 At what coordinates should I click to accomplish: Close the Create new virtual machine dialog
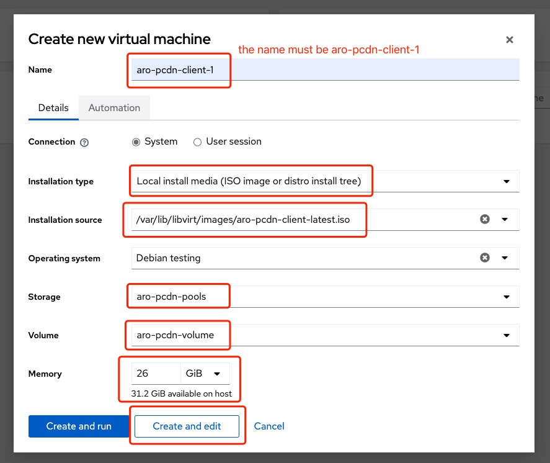[x=509, y=40]
